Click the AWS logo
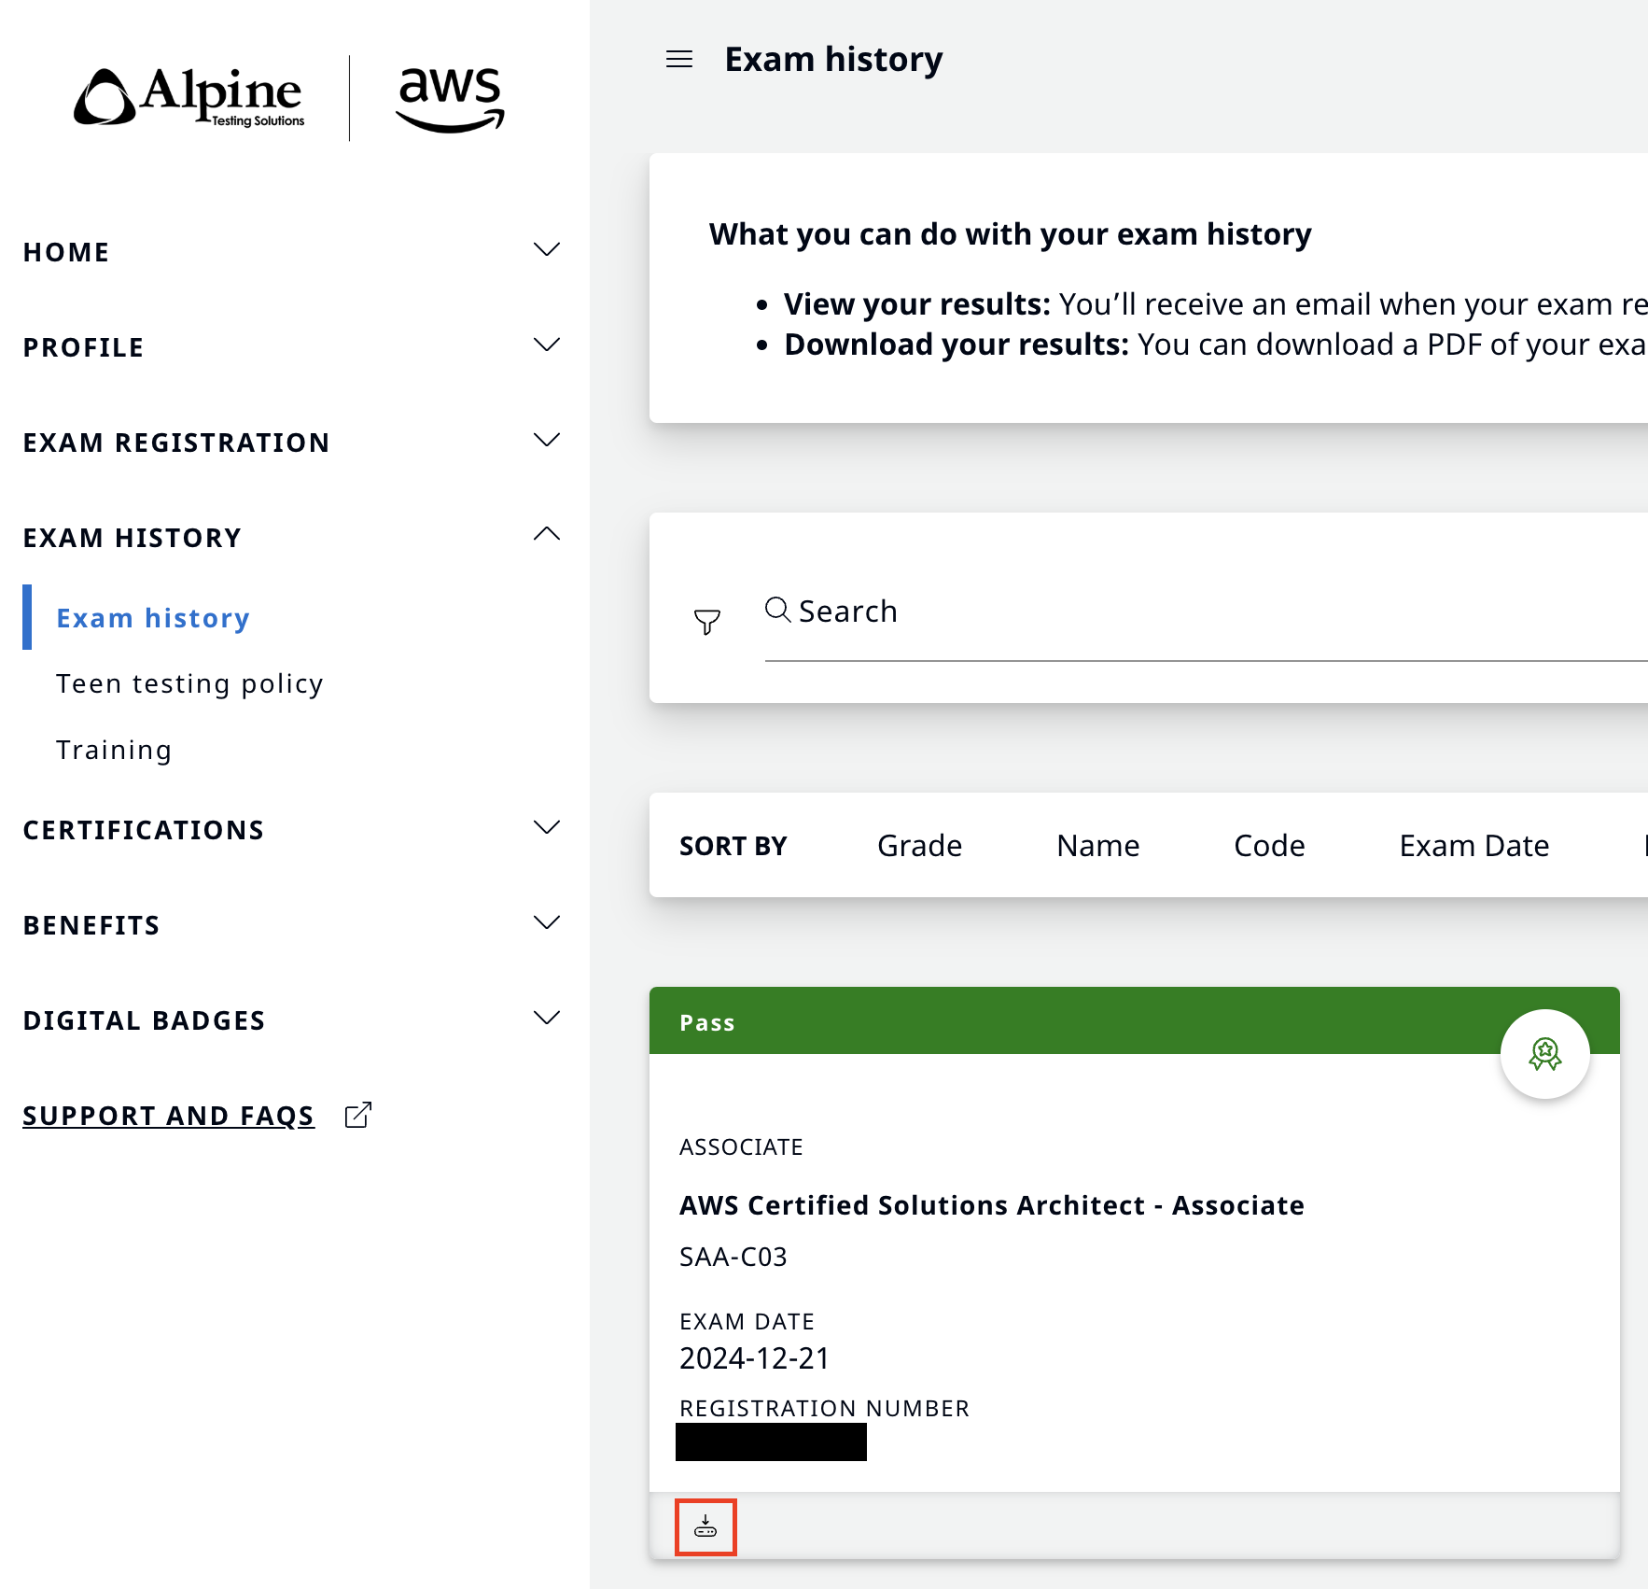1648x1589 pixels. (451, 99)
